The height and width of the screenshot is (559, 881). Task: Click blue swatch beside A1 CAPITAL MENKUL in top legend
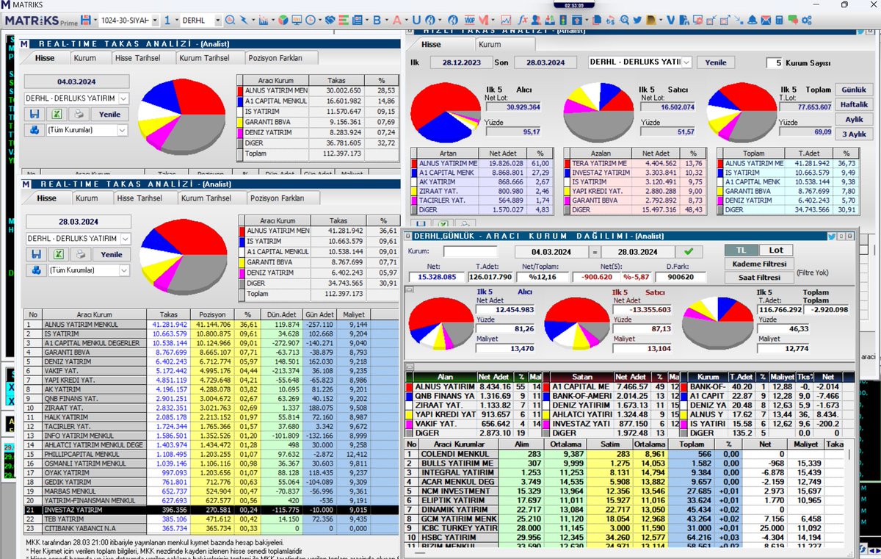pos(240,101)
